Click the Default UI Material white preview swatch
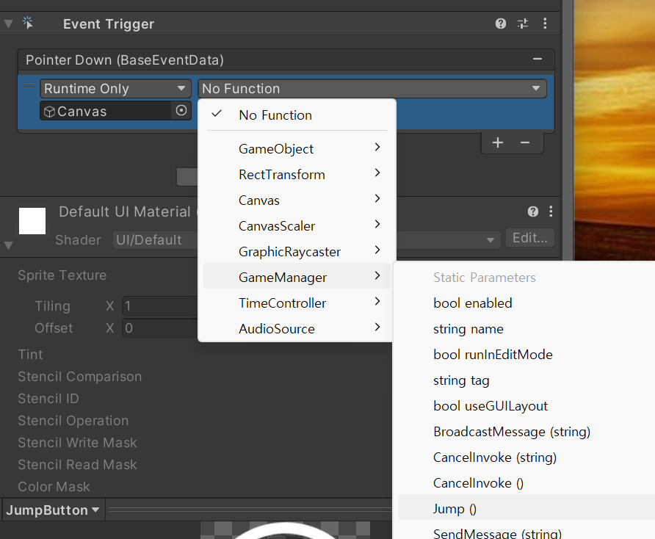 [x=32, y=220]
